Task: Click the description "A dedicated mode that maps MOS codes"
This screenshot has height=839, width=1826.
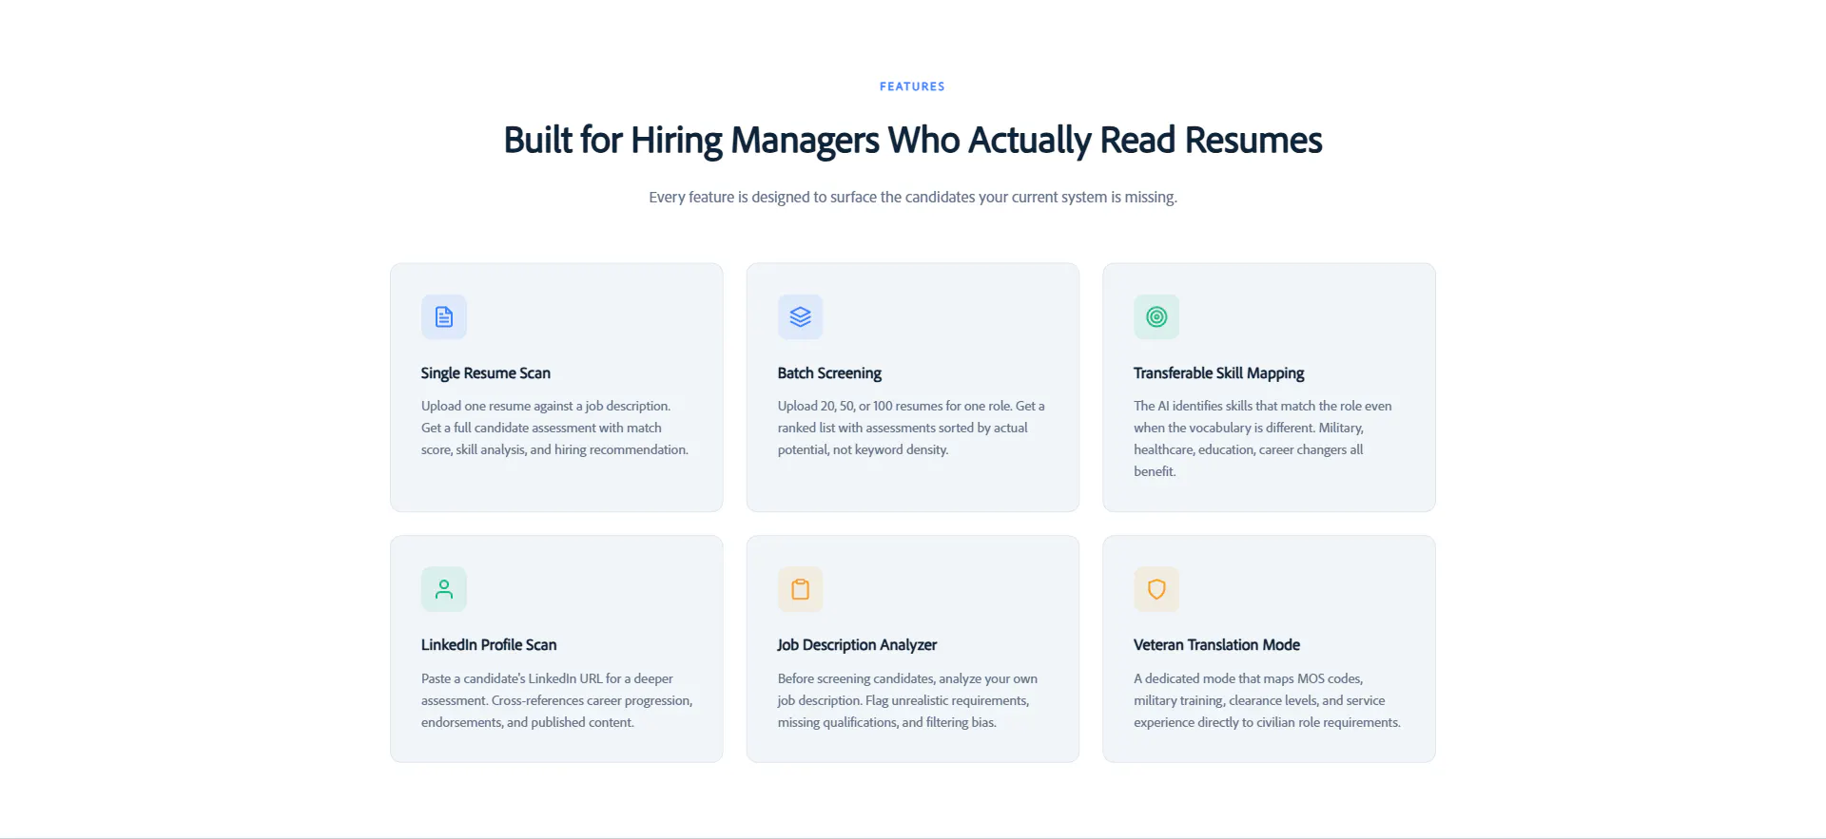Action: 1268,700
